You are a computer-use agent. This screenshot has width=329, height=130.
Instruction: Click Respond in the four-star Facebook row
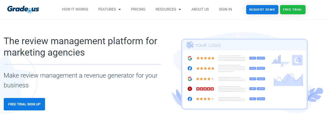point(261,99)
